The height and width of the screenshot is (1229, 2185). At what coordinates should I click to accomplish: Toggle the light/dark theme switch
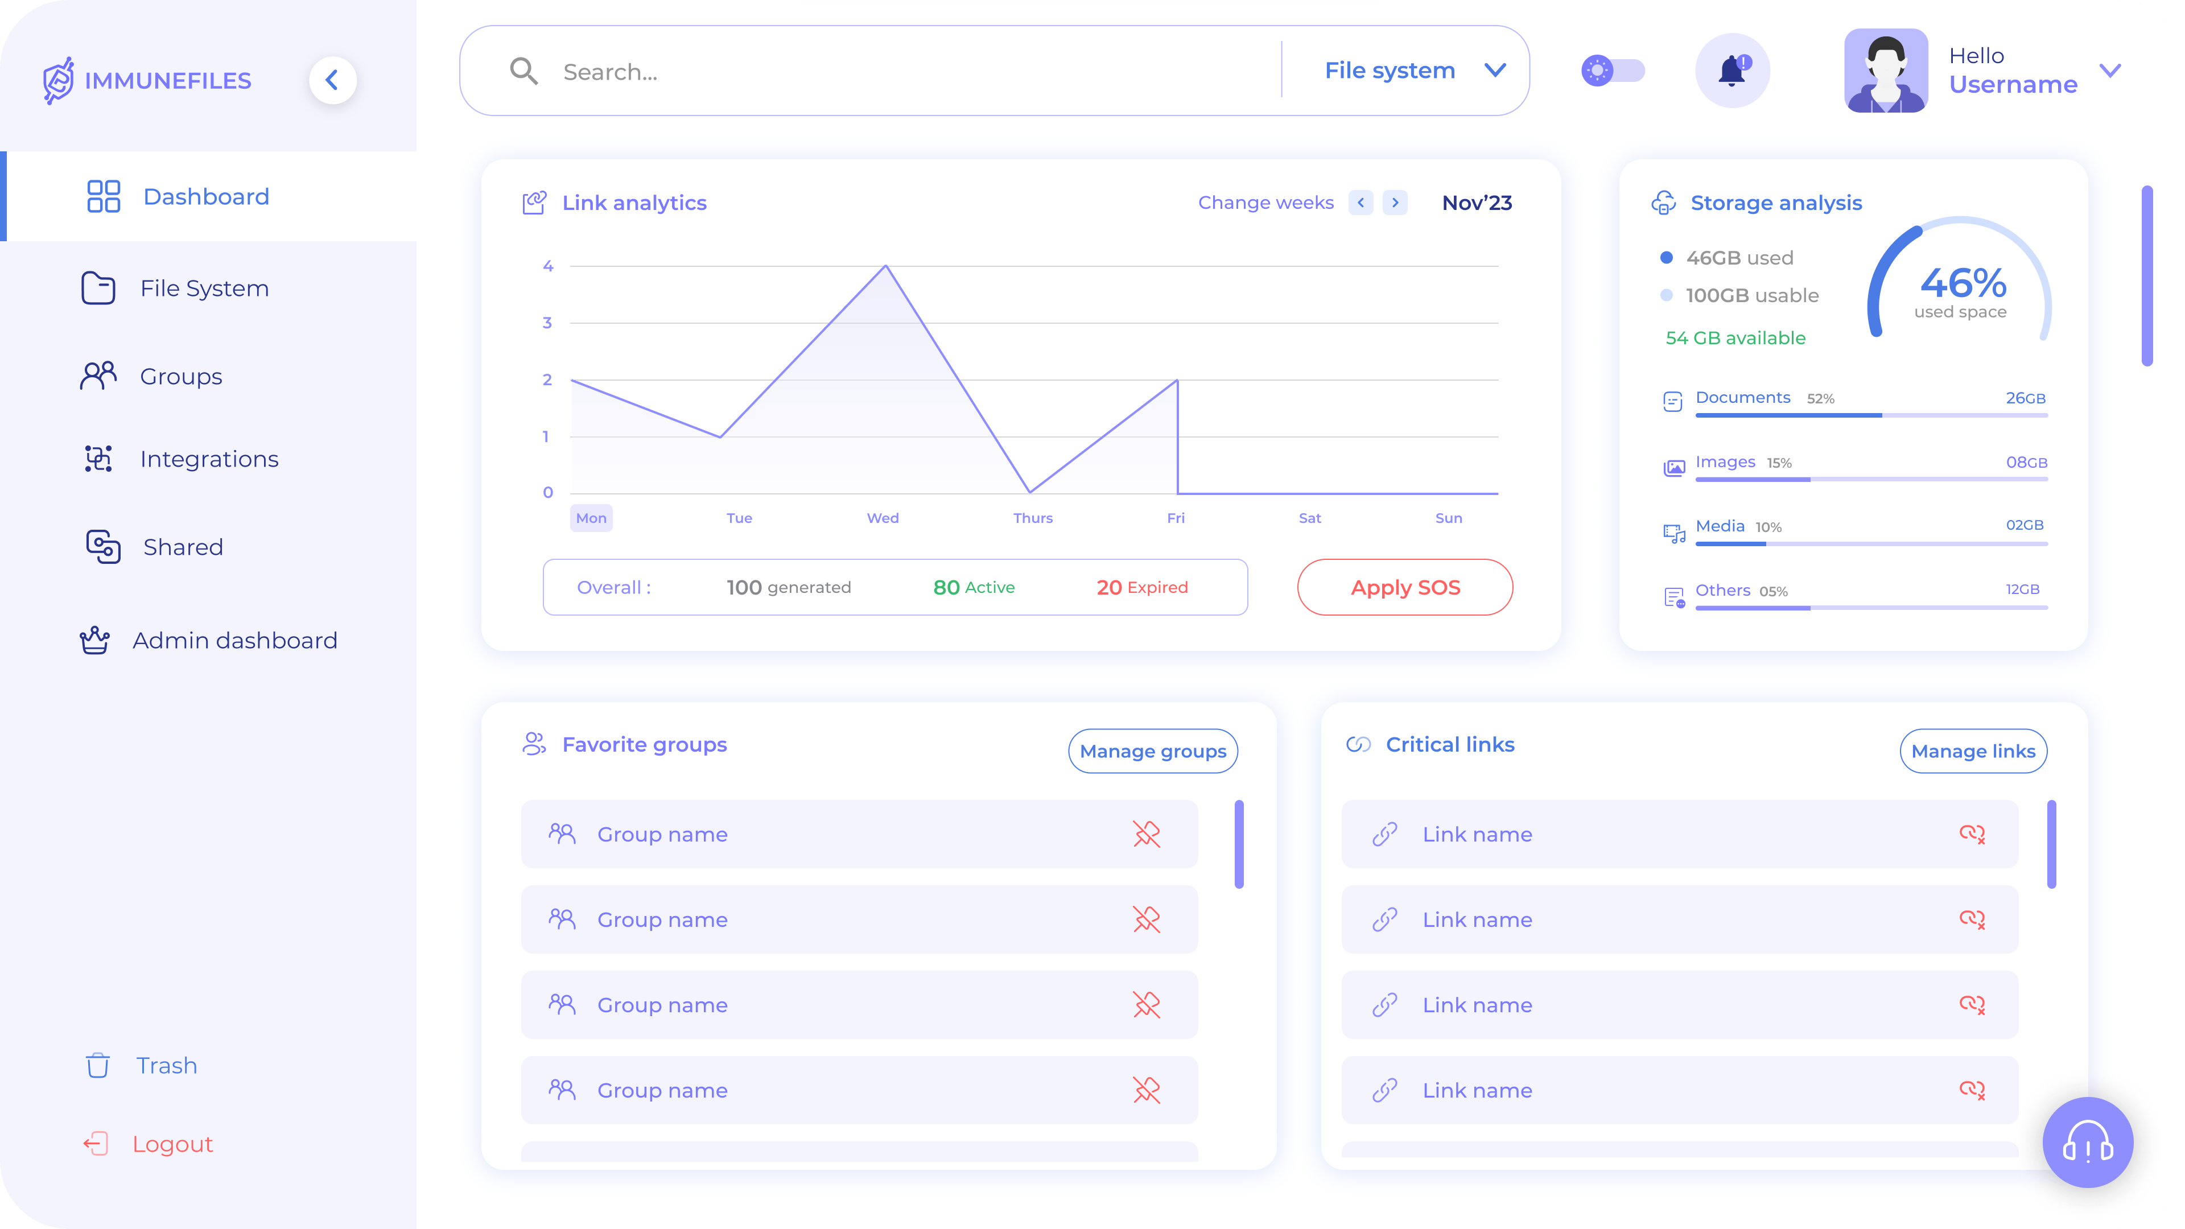click(1613, 71)
